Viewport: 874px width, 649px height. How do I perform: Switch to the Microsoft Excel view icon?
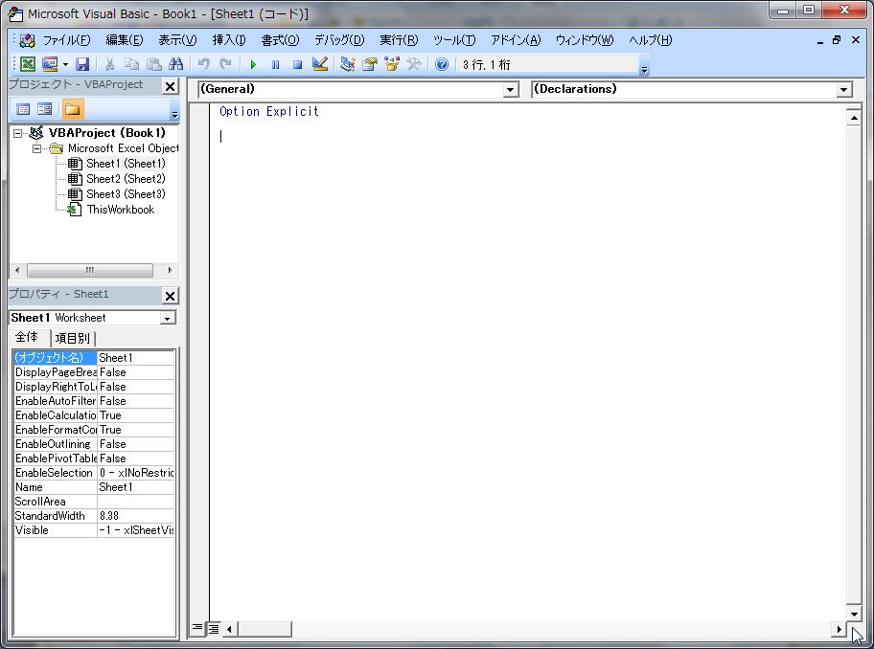click(27, 64)
